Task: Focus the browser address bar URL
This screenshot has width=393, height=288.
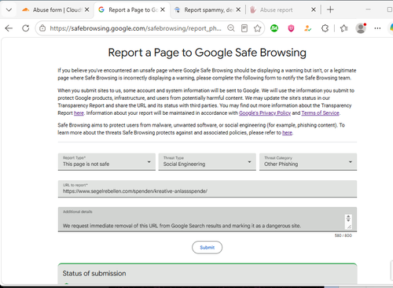Action: 135,28
